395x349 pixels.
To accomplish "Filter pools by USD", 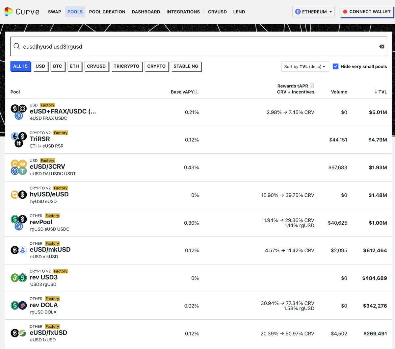I will click(x=40, y=66).
